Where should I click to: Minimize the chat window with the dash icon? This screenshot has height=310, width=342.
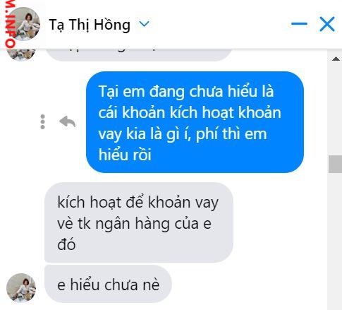click(299, 23)
